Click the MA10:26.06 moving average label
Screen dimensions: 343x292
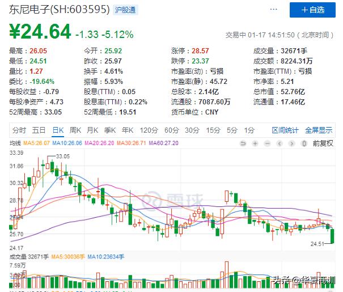(x=67, y=143)
